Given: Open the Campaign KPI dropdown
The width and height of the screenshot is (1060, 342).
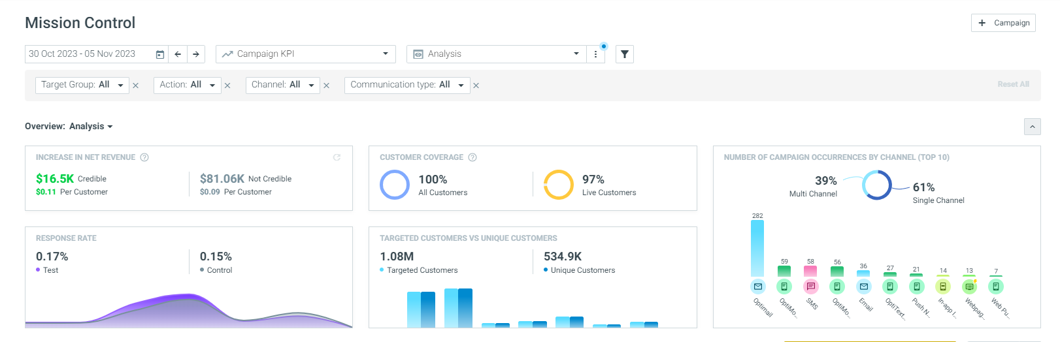Looking at the screenshot, I should click(306, 54).
